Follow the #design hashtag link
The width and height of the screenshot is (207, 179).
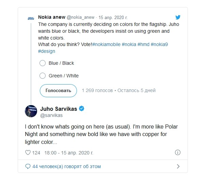click(x=47, y=51)
